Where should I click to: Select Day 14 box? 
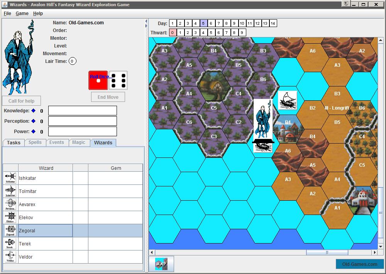(273, 24)
